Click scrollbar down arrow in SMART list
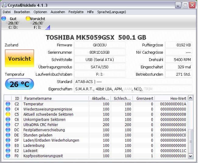 pyautogui.click(x=191, y=156)
